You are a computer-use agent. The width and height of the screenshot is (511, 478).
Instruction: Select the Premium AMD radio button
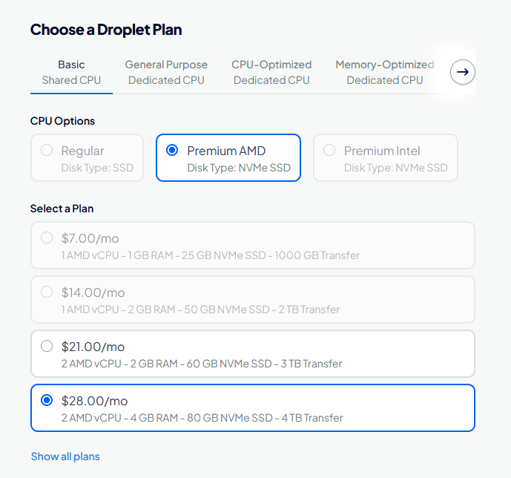[172, 151]
